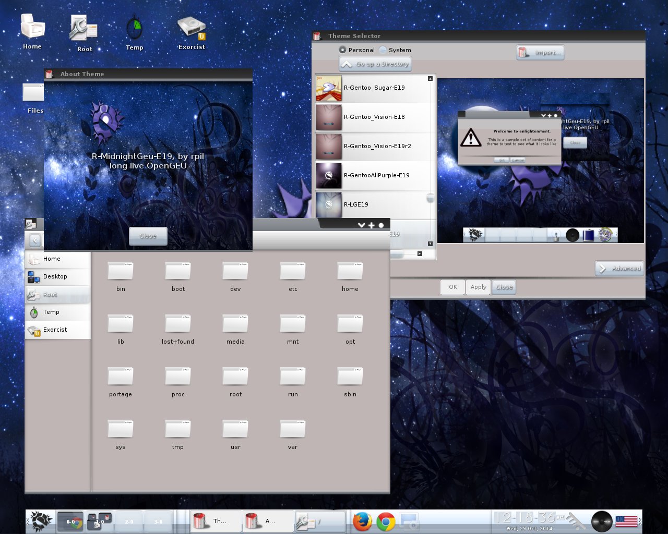Select the bin folder

point(121,276)
